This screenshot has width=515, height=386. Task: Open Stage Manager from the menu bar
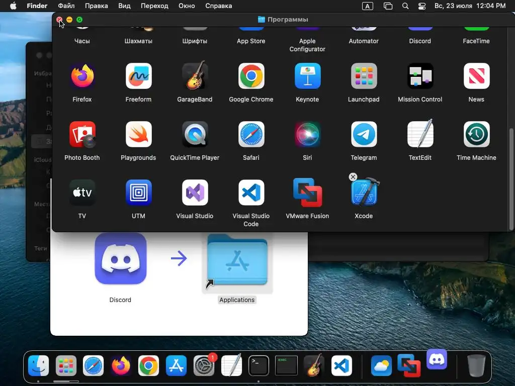pyautogui.click(x=388, y=6)
